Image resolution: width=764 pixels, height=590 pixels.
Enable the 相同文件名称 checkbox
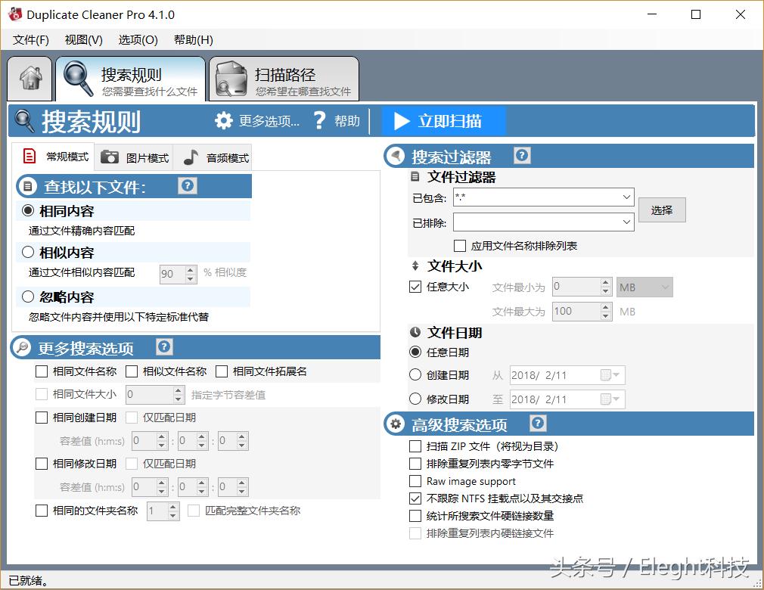point(42,371)
